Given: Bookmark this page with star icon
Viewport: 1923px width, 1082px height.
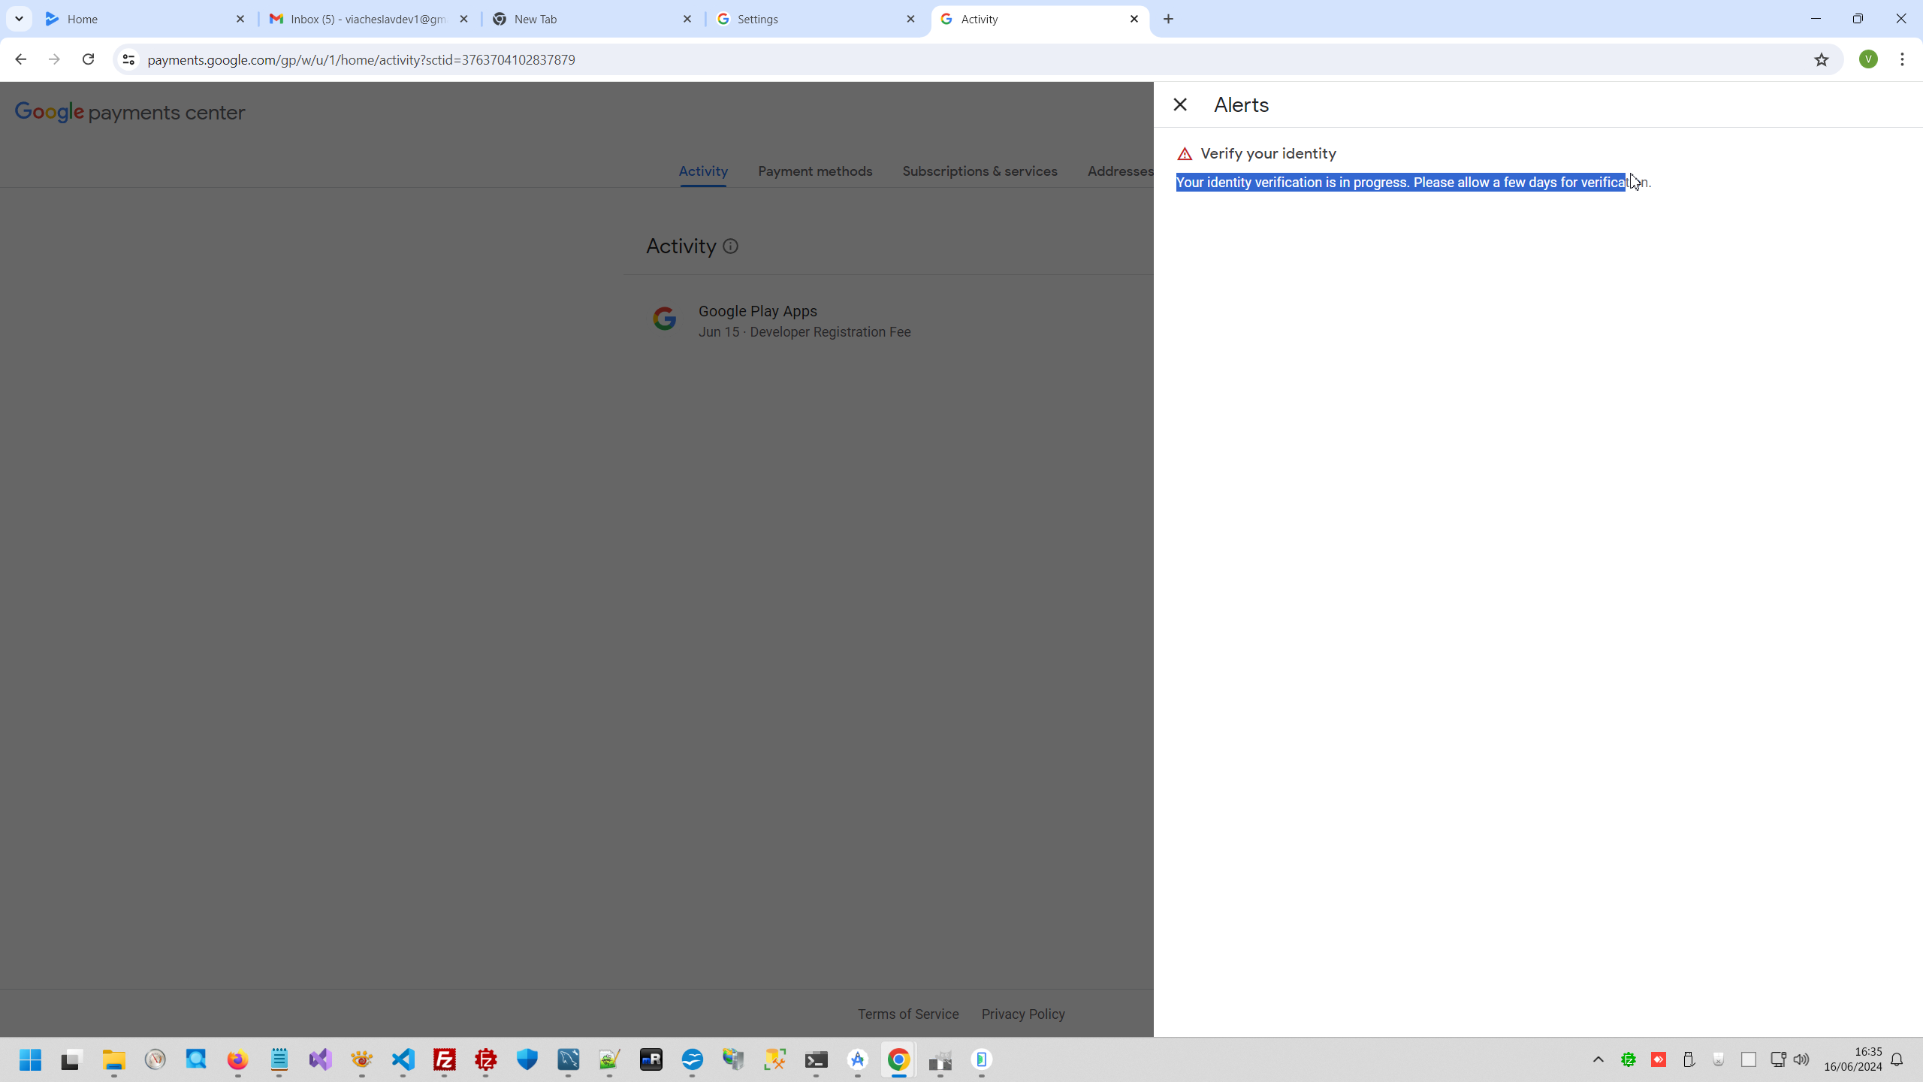Looking at the screenshot, I should tap(1821, 59).
